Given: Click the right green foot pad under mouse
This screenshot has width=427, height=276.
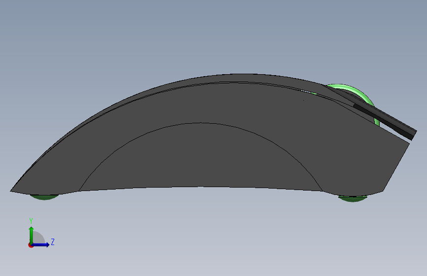Looking at the screenshot, I should pyautogui.click(x=353, y=198).
